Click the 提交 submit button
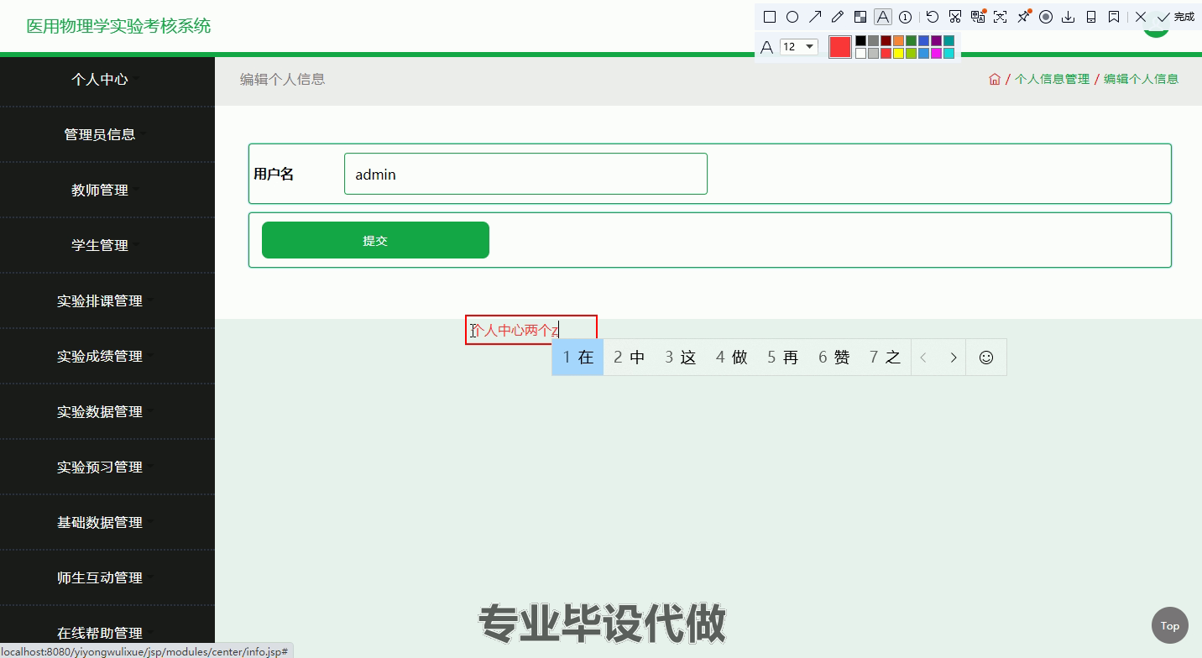 pos(375,240)
